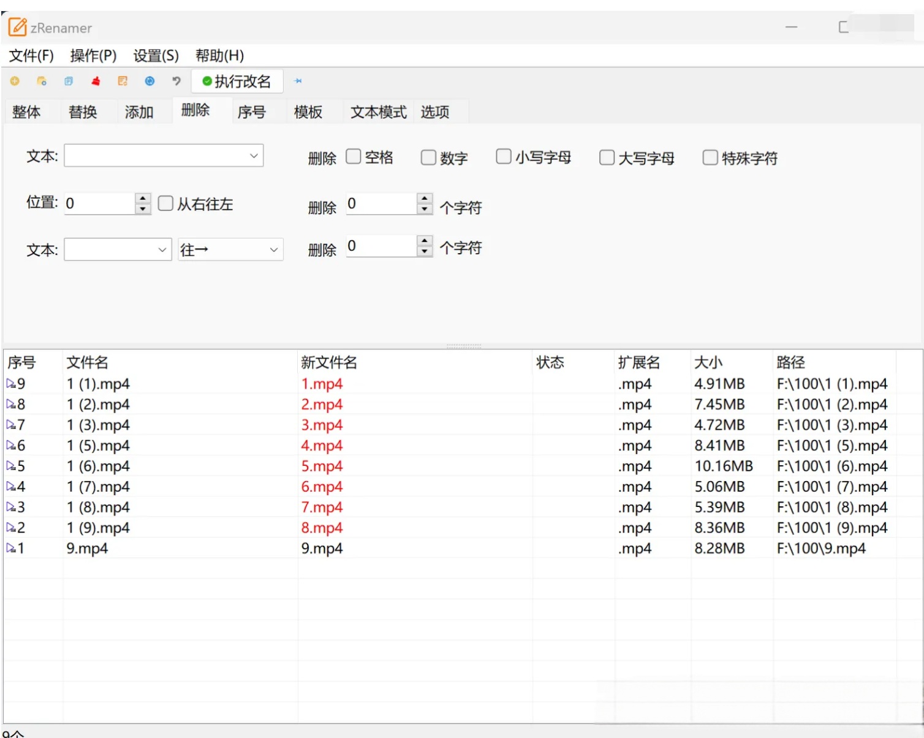Open the 操作(P) menu

[x=93, y=56]
